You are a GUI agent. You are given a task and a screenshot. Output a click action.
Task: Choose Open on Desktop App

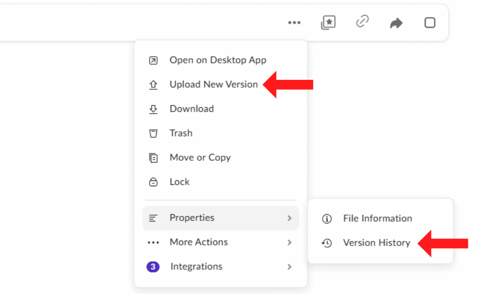coord(221,60)
